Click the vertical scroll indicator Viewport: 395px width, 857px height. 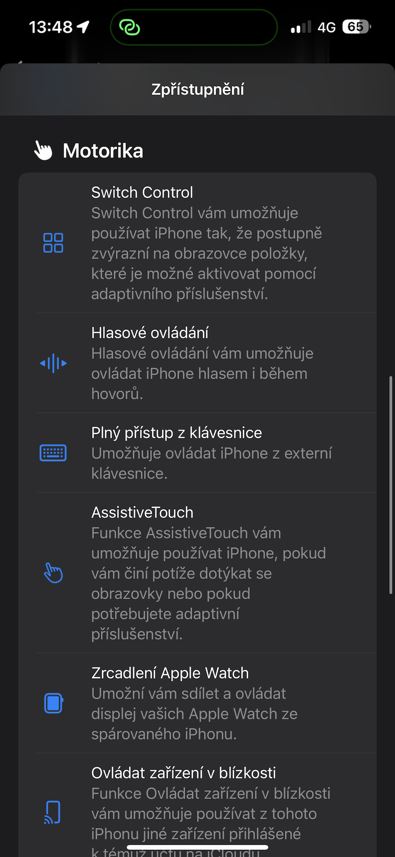[x=390, y=485]
